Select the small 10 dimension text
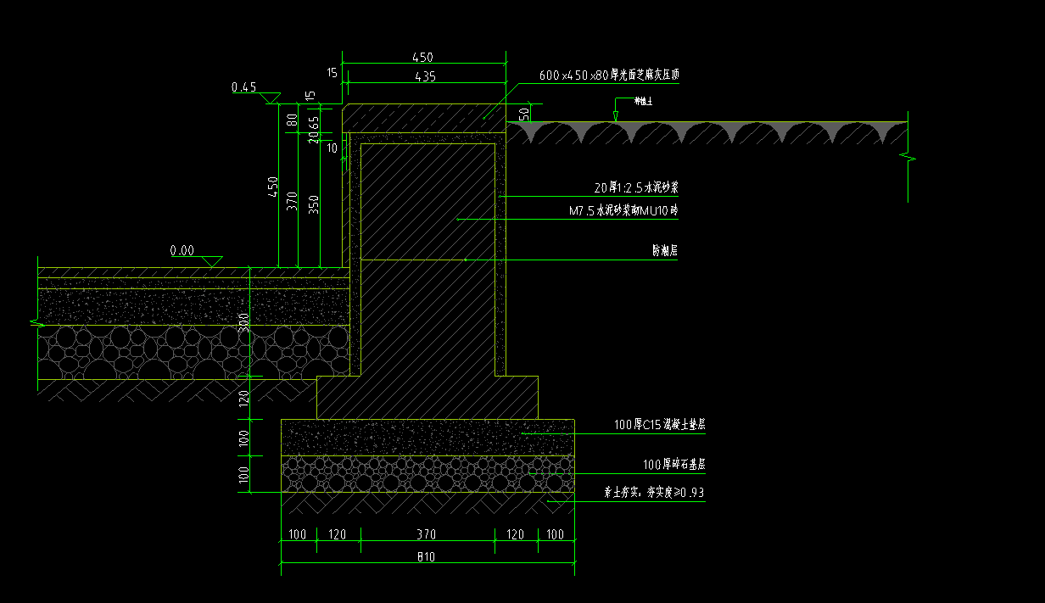 332,148
